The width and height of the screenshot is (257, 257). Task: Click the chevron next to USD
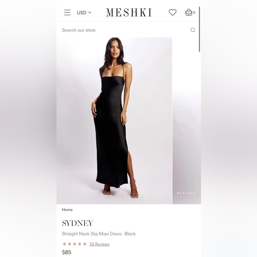tap(90, 12)
